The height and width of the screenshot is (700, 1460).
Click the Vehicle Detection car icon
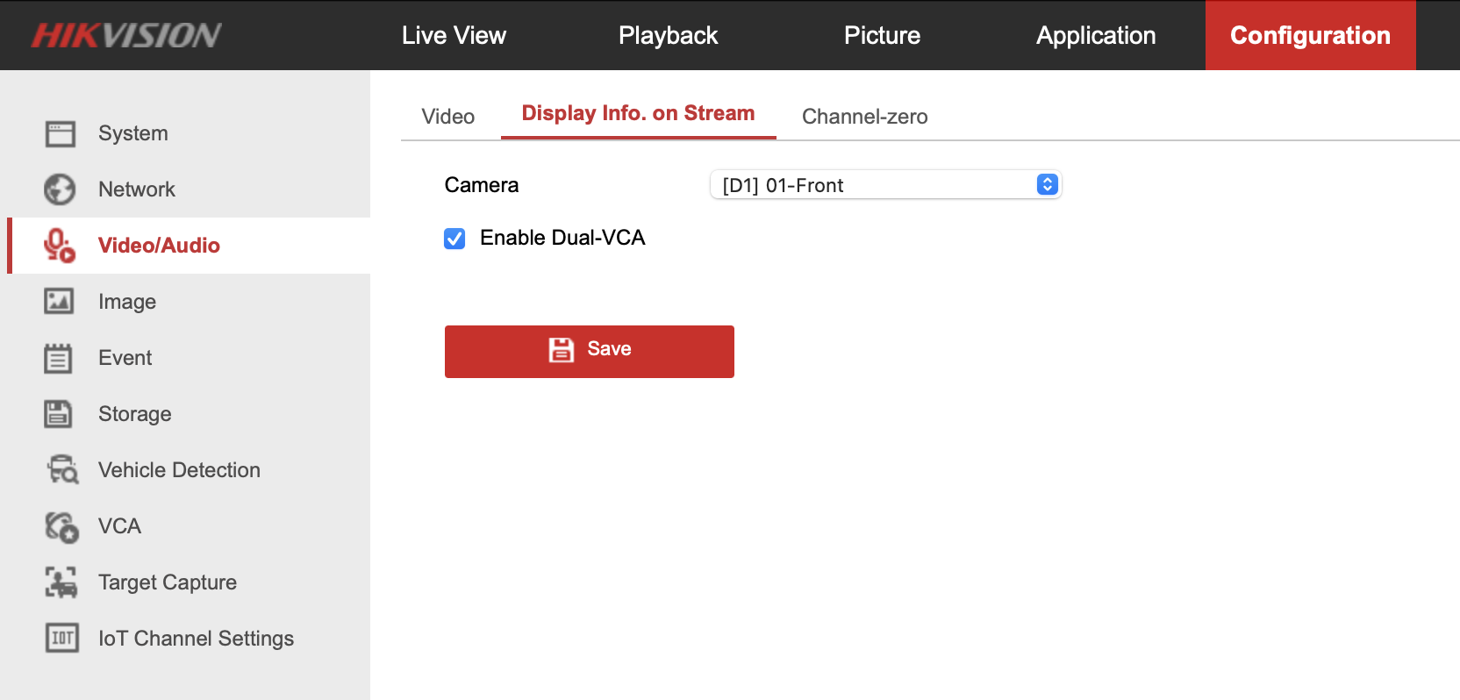tap(61, 470)
